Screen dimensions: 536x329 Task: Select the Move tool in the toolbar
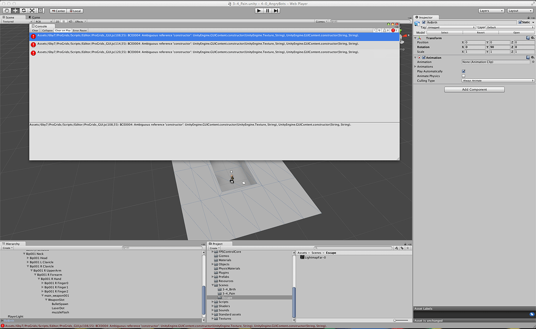pyautogui.click(x=14, y=10)
